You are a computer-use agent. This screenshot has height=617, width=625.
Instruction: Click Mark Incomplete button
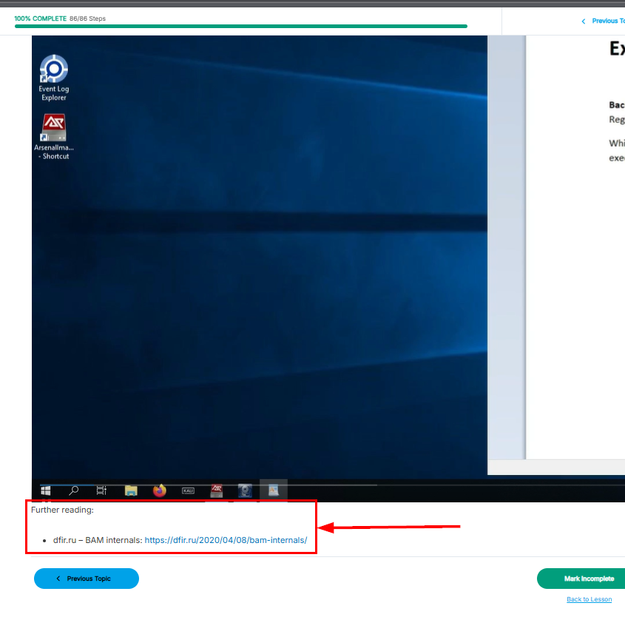pyautogui.click(x=581, y=579)
